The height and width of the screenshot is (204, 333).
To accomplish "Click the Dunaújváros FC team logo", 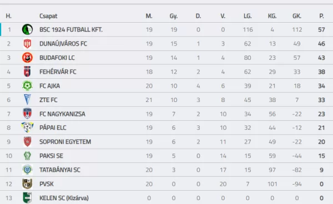I will point(27,43).
